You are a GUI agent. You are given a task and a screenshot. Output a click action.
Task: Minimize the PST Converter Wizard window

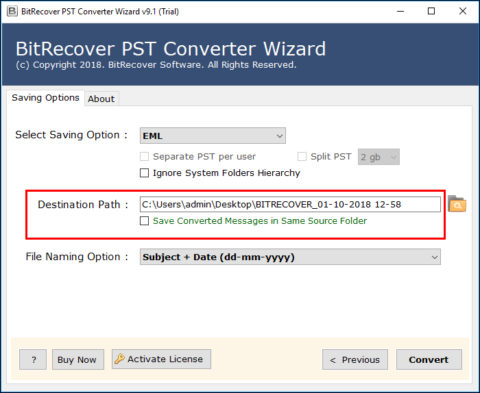click(400, 12)
